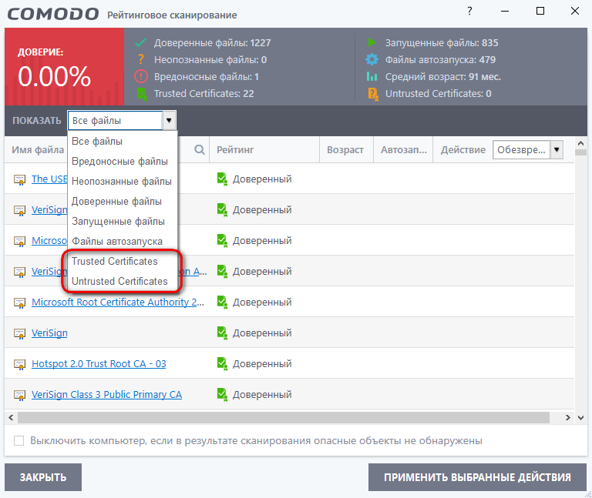The width and height of the screenshot is (592, 498).
Task: Click the green trusted rating icon in Hotspot row
Action: (x=222, y=364)
